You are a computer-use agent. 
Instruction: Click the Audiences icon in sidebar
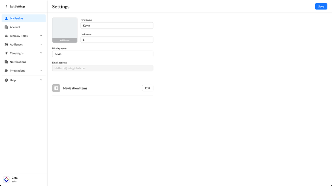[6, 44]
